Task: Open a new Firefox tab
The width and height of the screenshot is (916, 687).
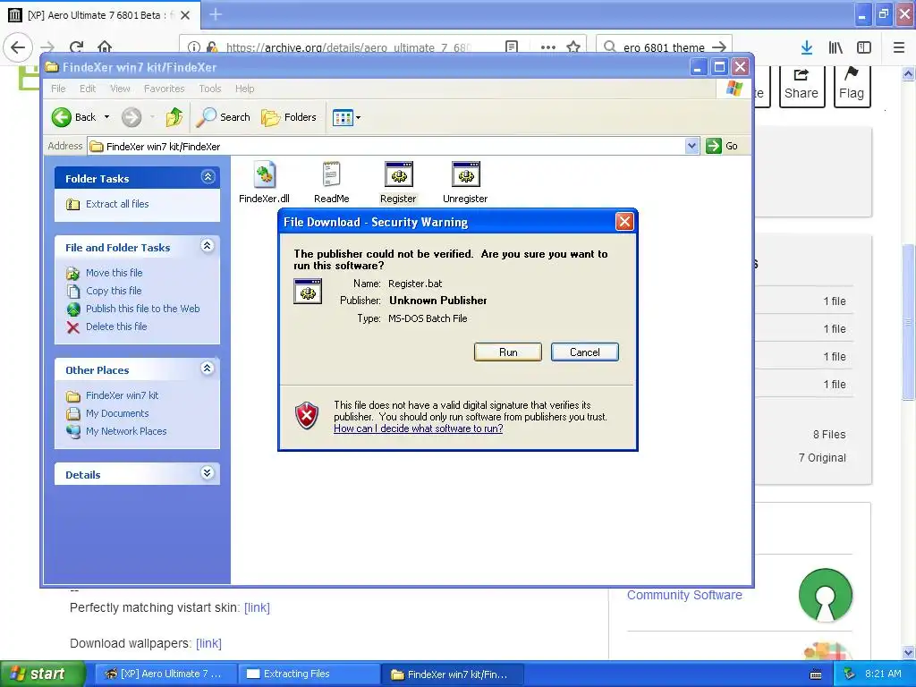Action: click(x=216, y=14)
